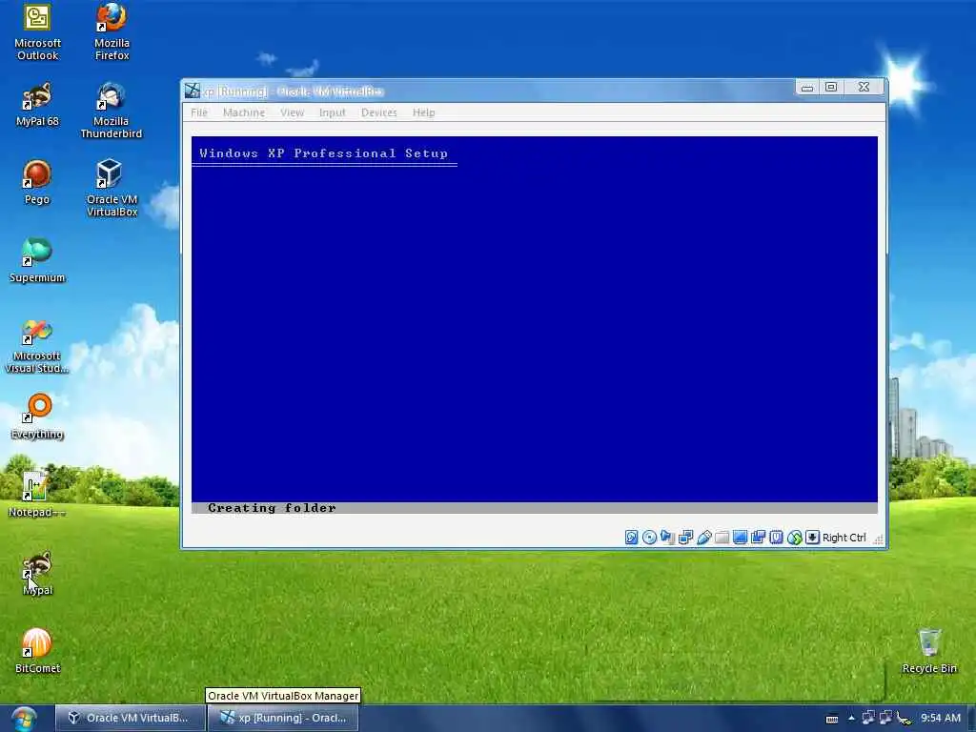Close the xp [Running] VirtualBox window

pyautogui.click(x=864, y=87)
